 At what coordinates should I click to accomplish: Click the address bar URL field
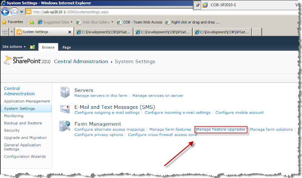pyautogui.click(x=164, y=12)
